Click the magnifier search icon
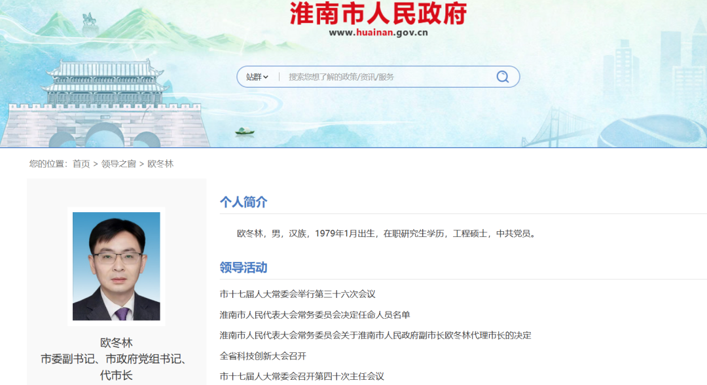This screenshot has width=707, height=385. (503, 77)
